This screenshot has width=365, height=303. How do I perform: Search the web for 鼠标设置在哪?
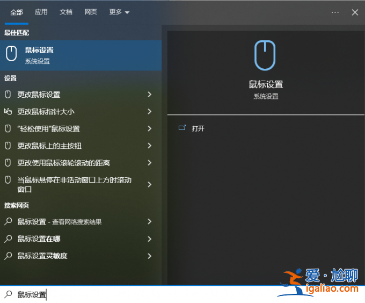coord(81,239)
